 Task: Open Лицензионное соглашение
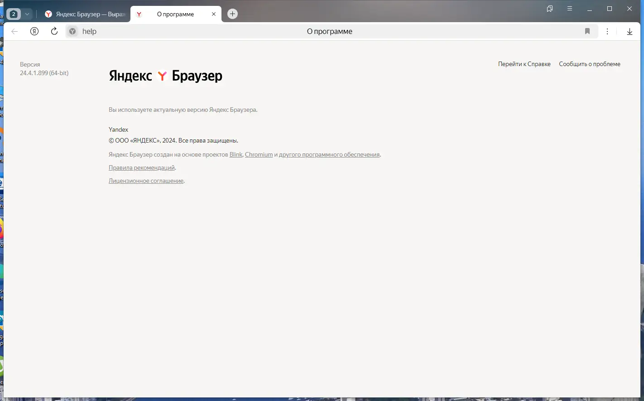click(146, 181)
